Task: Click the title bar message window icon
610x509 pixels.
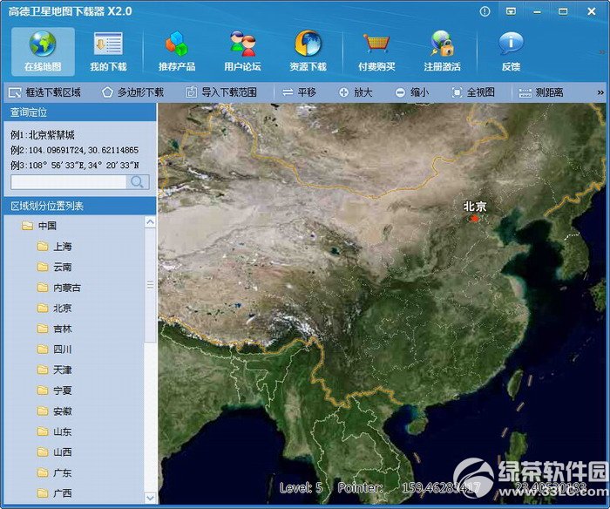Action: point(511,11)
